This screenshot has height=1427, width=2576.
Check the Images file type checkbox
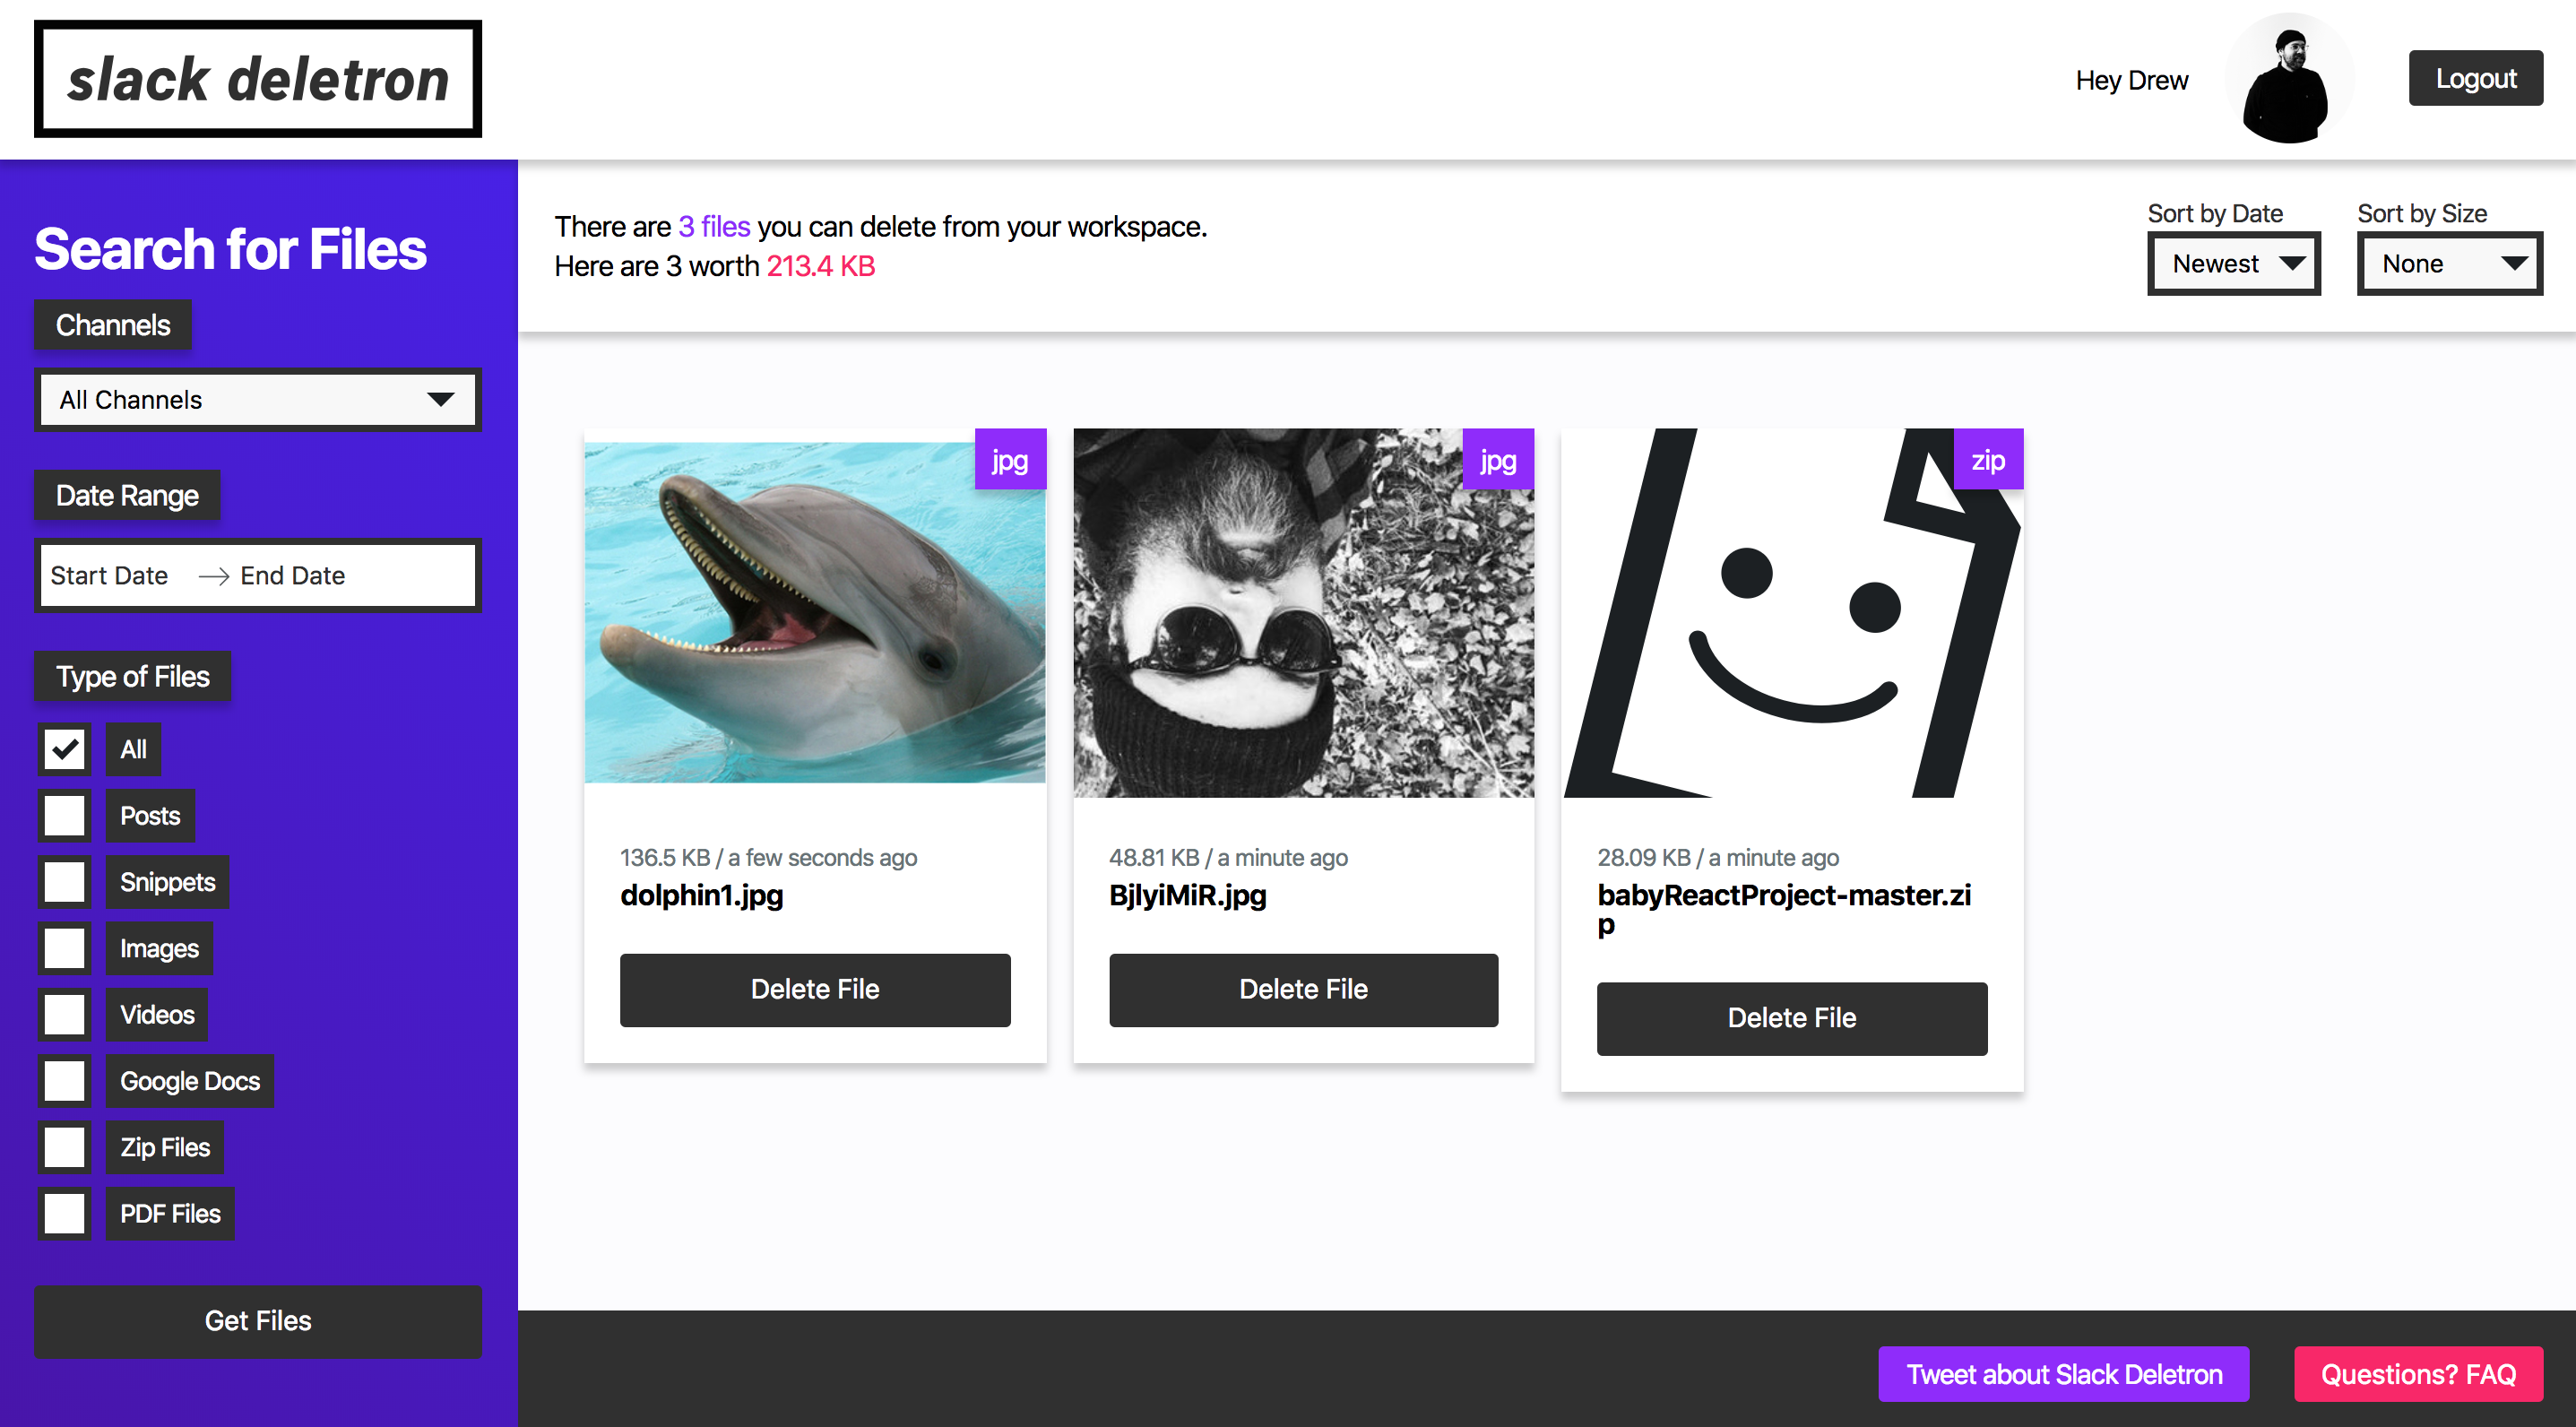tap(64, 947)
